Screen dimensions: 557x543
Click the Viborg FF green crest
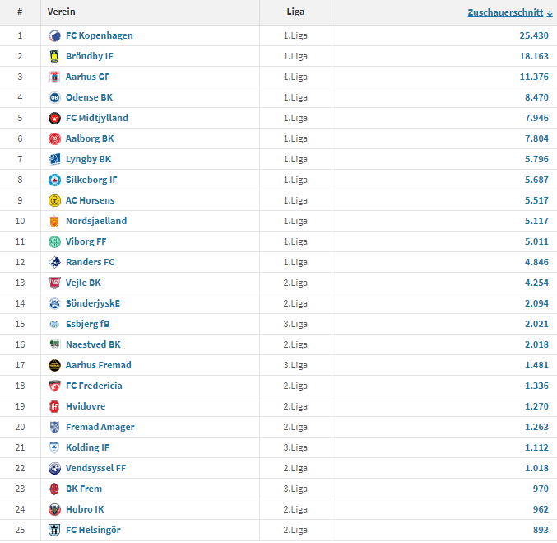tap(54, 242)
